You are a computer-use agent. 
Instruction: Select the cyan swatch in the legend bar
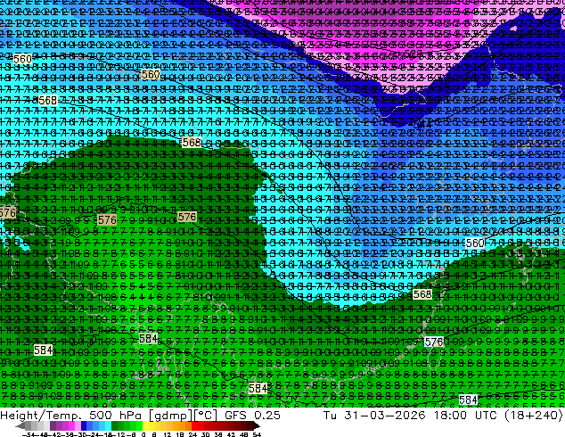109,425
